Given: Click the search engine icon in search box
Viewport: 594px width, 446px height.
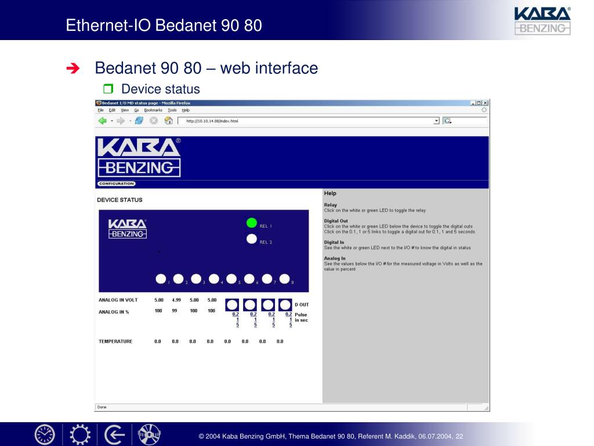Looking at the screenshot, I should pos(447,121).
